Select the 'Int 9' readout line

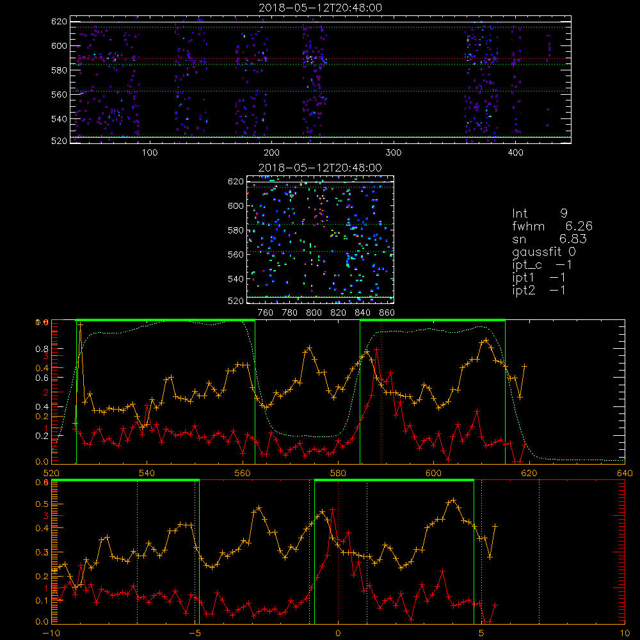(x=540, y=214)
